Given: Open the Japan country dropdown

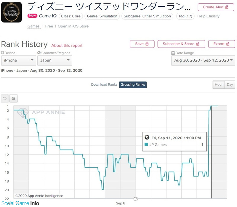Looking at the screenshot, I should tap(55, 60).
